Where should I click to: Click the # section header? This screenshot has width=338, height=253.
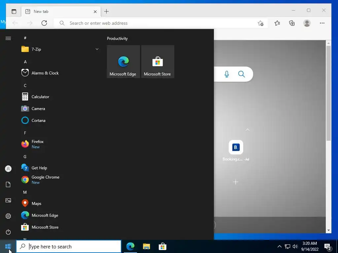coord(25,38)
